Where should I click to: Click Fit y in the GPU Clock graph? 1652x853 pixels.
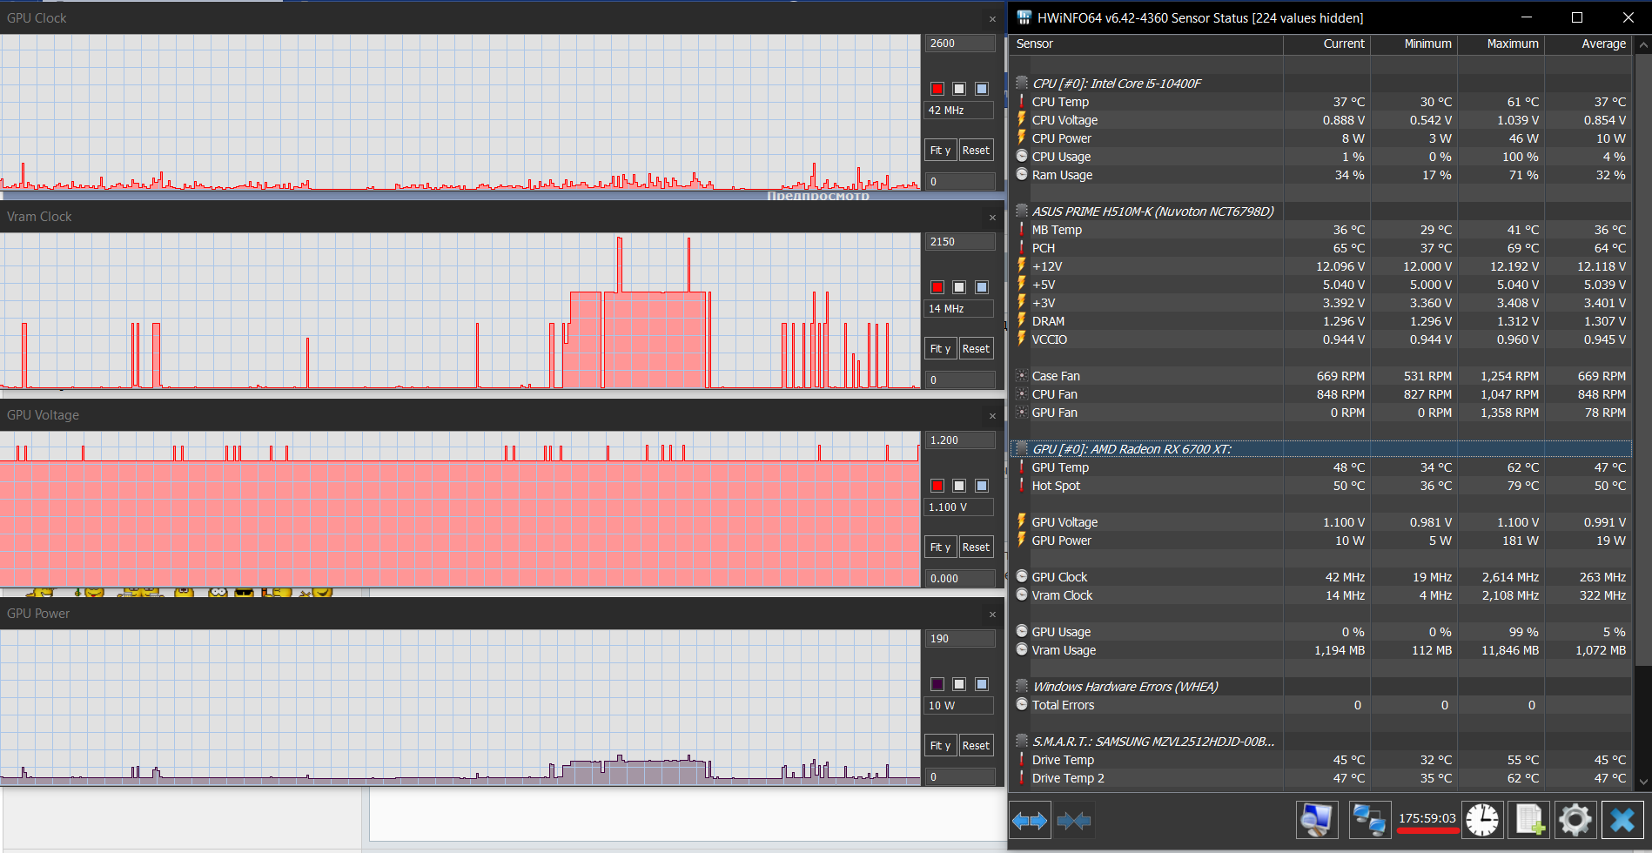(940, 151)
